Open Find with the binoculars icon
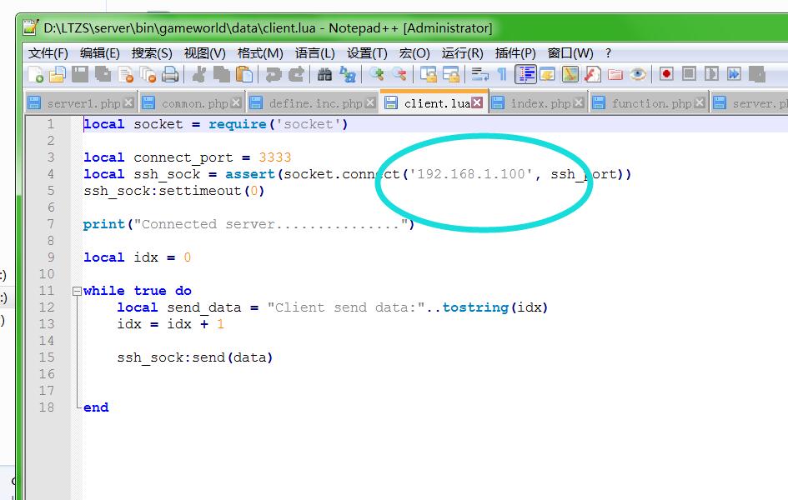The height and width of the screenshot is (500, 788). pyautogui.click(x=324, y=75)
